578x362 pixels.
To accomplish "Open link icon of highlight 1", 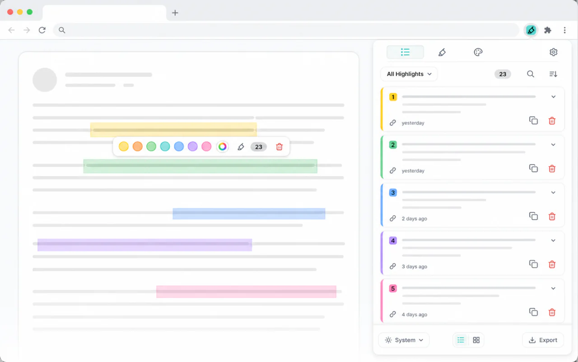I will [x=393, y=123].
